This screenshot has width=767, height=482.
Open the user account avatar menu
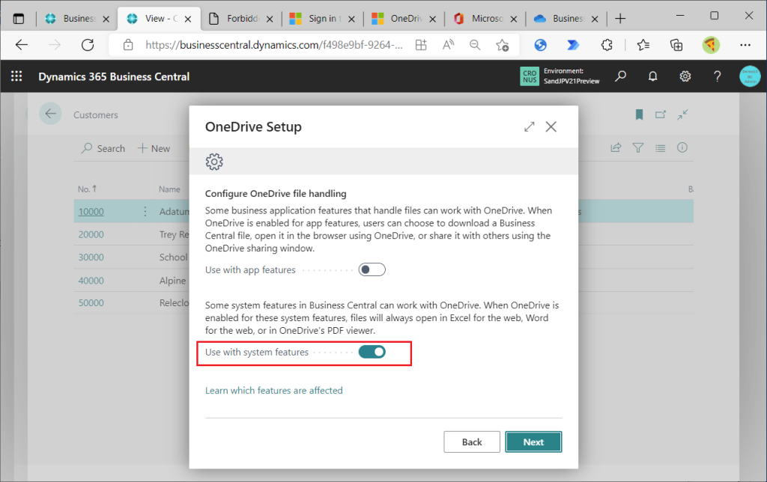[x=750, y=76]
